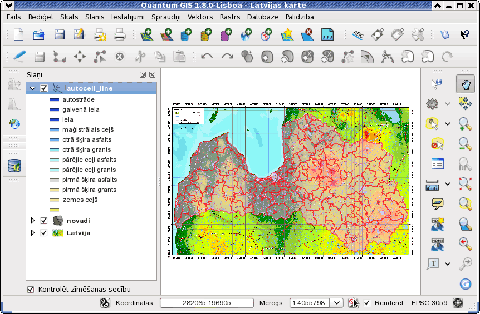
Task: Open the Rediģēt menu
Action: coord(41,17)
